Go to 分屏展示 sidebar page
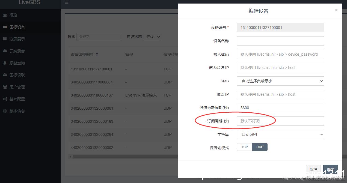Viewport: 347px width, 183px height. click(30, 39)
